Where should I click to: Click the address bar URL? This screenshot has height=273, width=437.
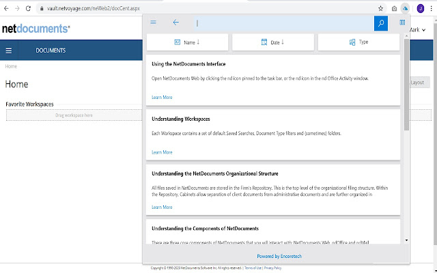pos(94,9)
